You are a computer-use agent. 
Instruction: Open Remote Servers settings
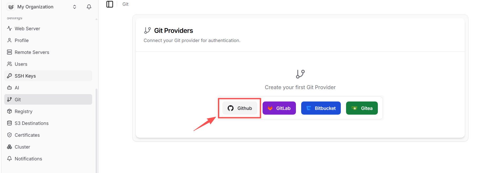(x=32, y=52)
